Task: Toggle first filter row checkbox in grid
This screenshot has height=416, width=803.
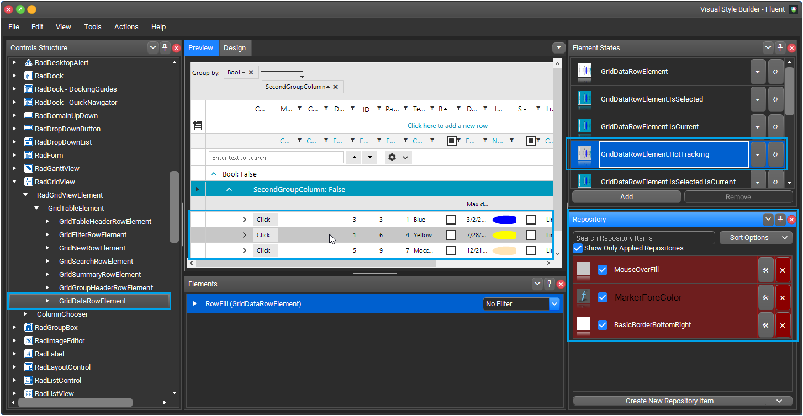Action: pos(451,141)
